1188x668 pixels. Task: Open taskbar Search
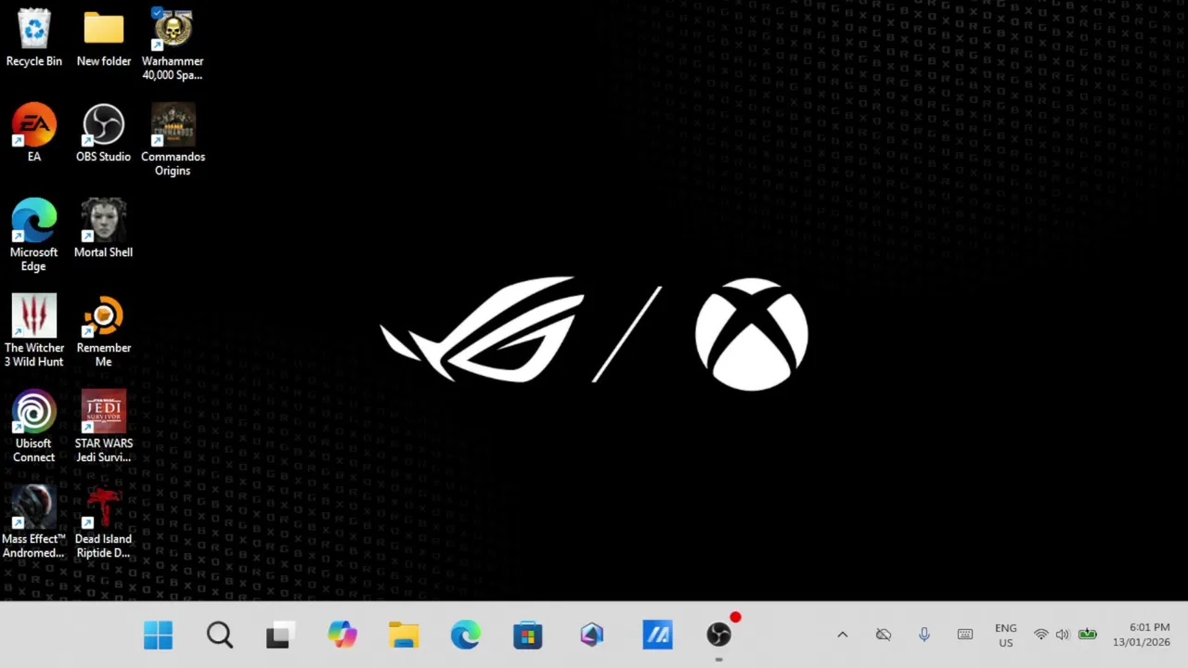click(x=220, y=635)
